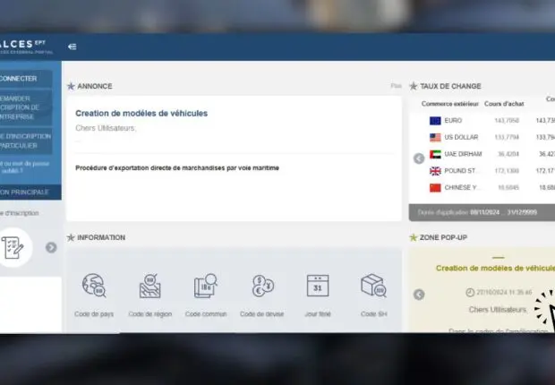
Task: Click the Plus link in Annonce
Action: tap(396, 86)
